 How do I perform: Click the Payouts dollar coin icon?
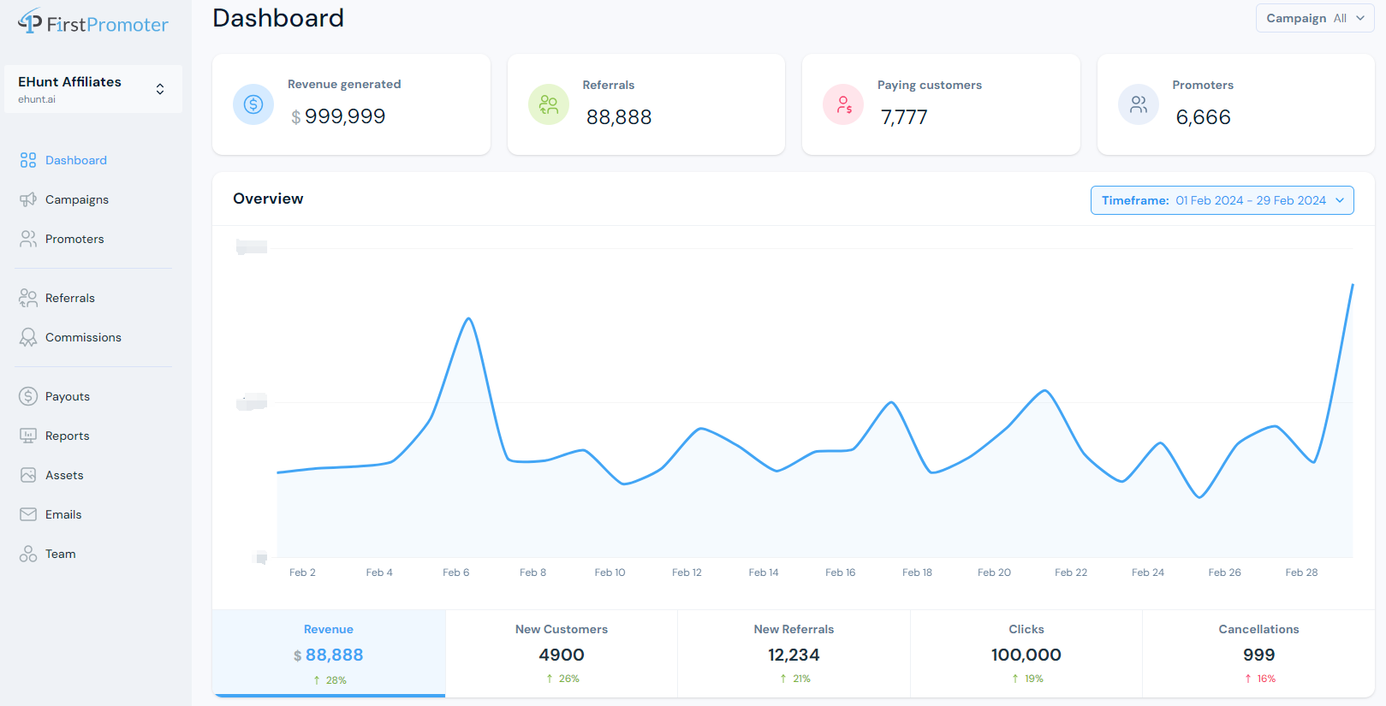pyautogui.click(x=28, y=396)
